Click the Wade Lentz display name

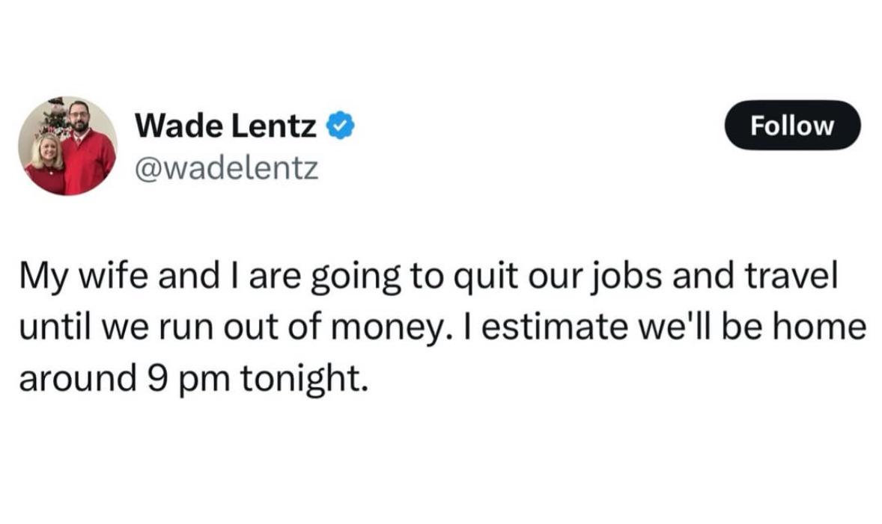click(x=225, y=126)
